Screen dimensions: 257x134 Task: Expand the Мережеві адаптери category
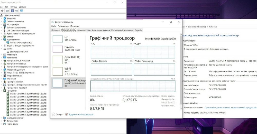click(2, 70)
